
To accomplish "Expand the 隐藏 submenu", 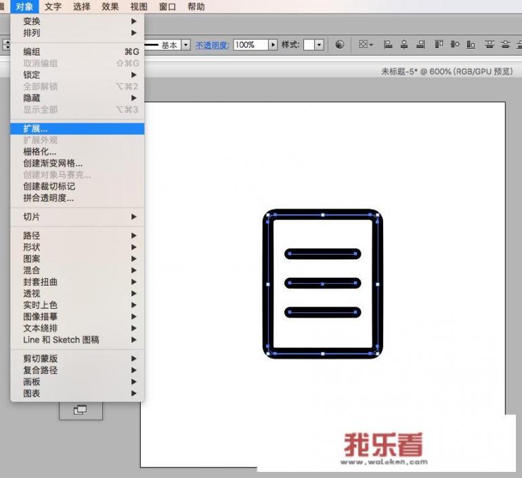I will [77, 98].
